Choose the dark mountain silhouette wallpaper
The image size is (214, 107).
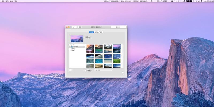(108, 66)
